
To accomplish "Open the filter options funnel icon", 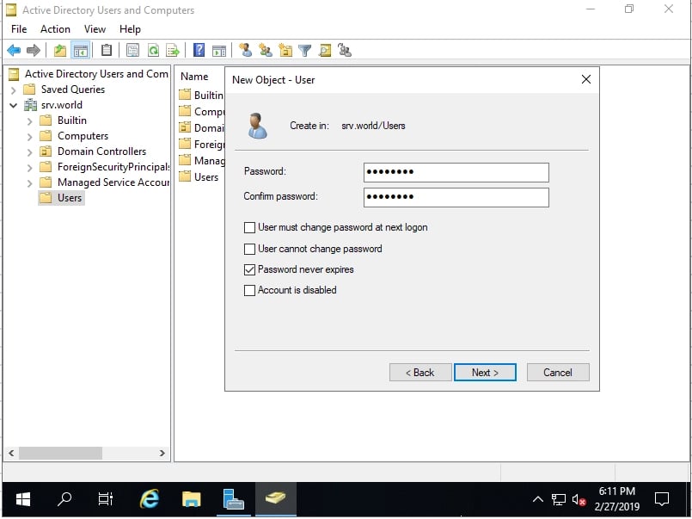I will tap(305, 51).
